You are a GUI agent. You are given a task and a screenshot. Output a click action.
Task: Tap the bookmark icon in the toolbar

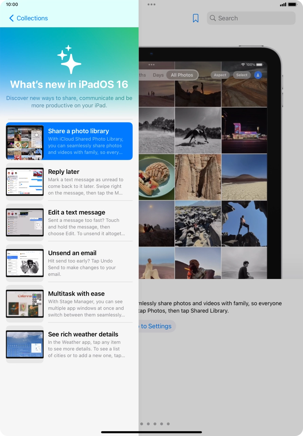[x=196, y=18]
